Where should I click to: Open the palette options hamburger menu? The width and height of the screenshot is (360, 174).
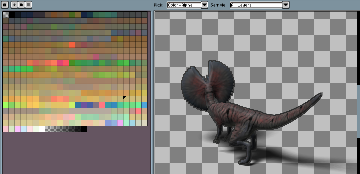coord(28,5)
